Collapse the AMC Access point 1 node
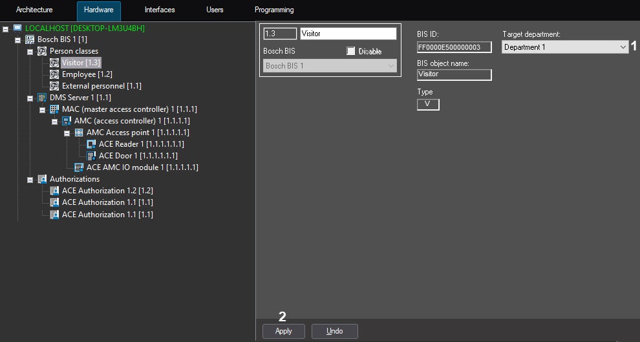The image size is (640, 342). point(67,133)
